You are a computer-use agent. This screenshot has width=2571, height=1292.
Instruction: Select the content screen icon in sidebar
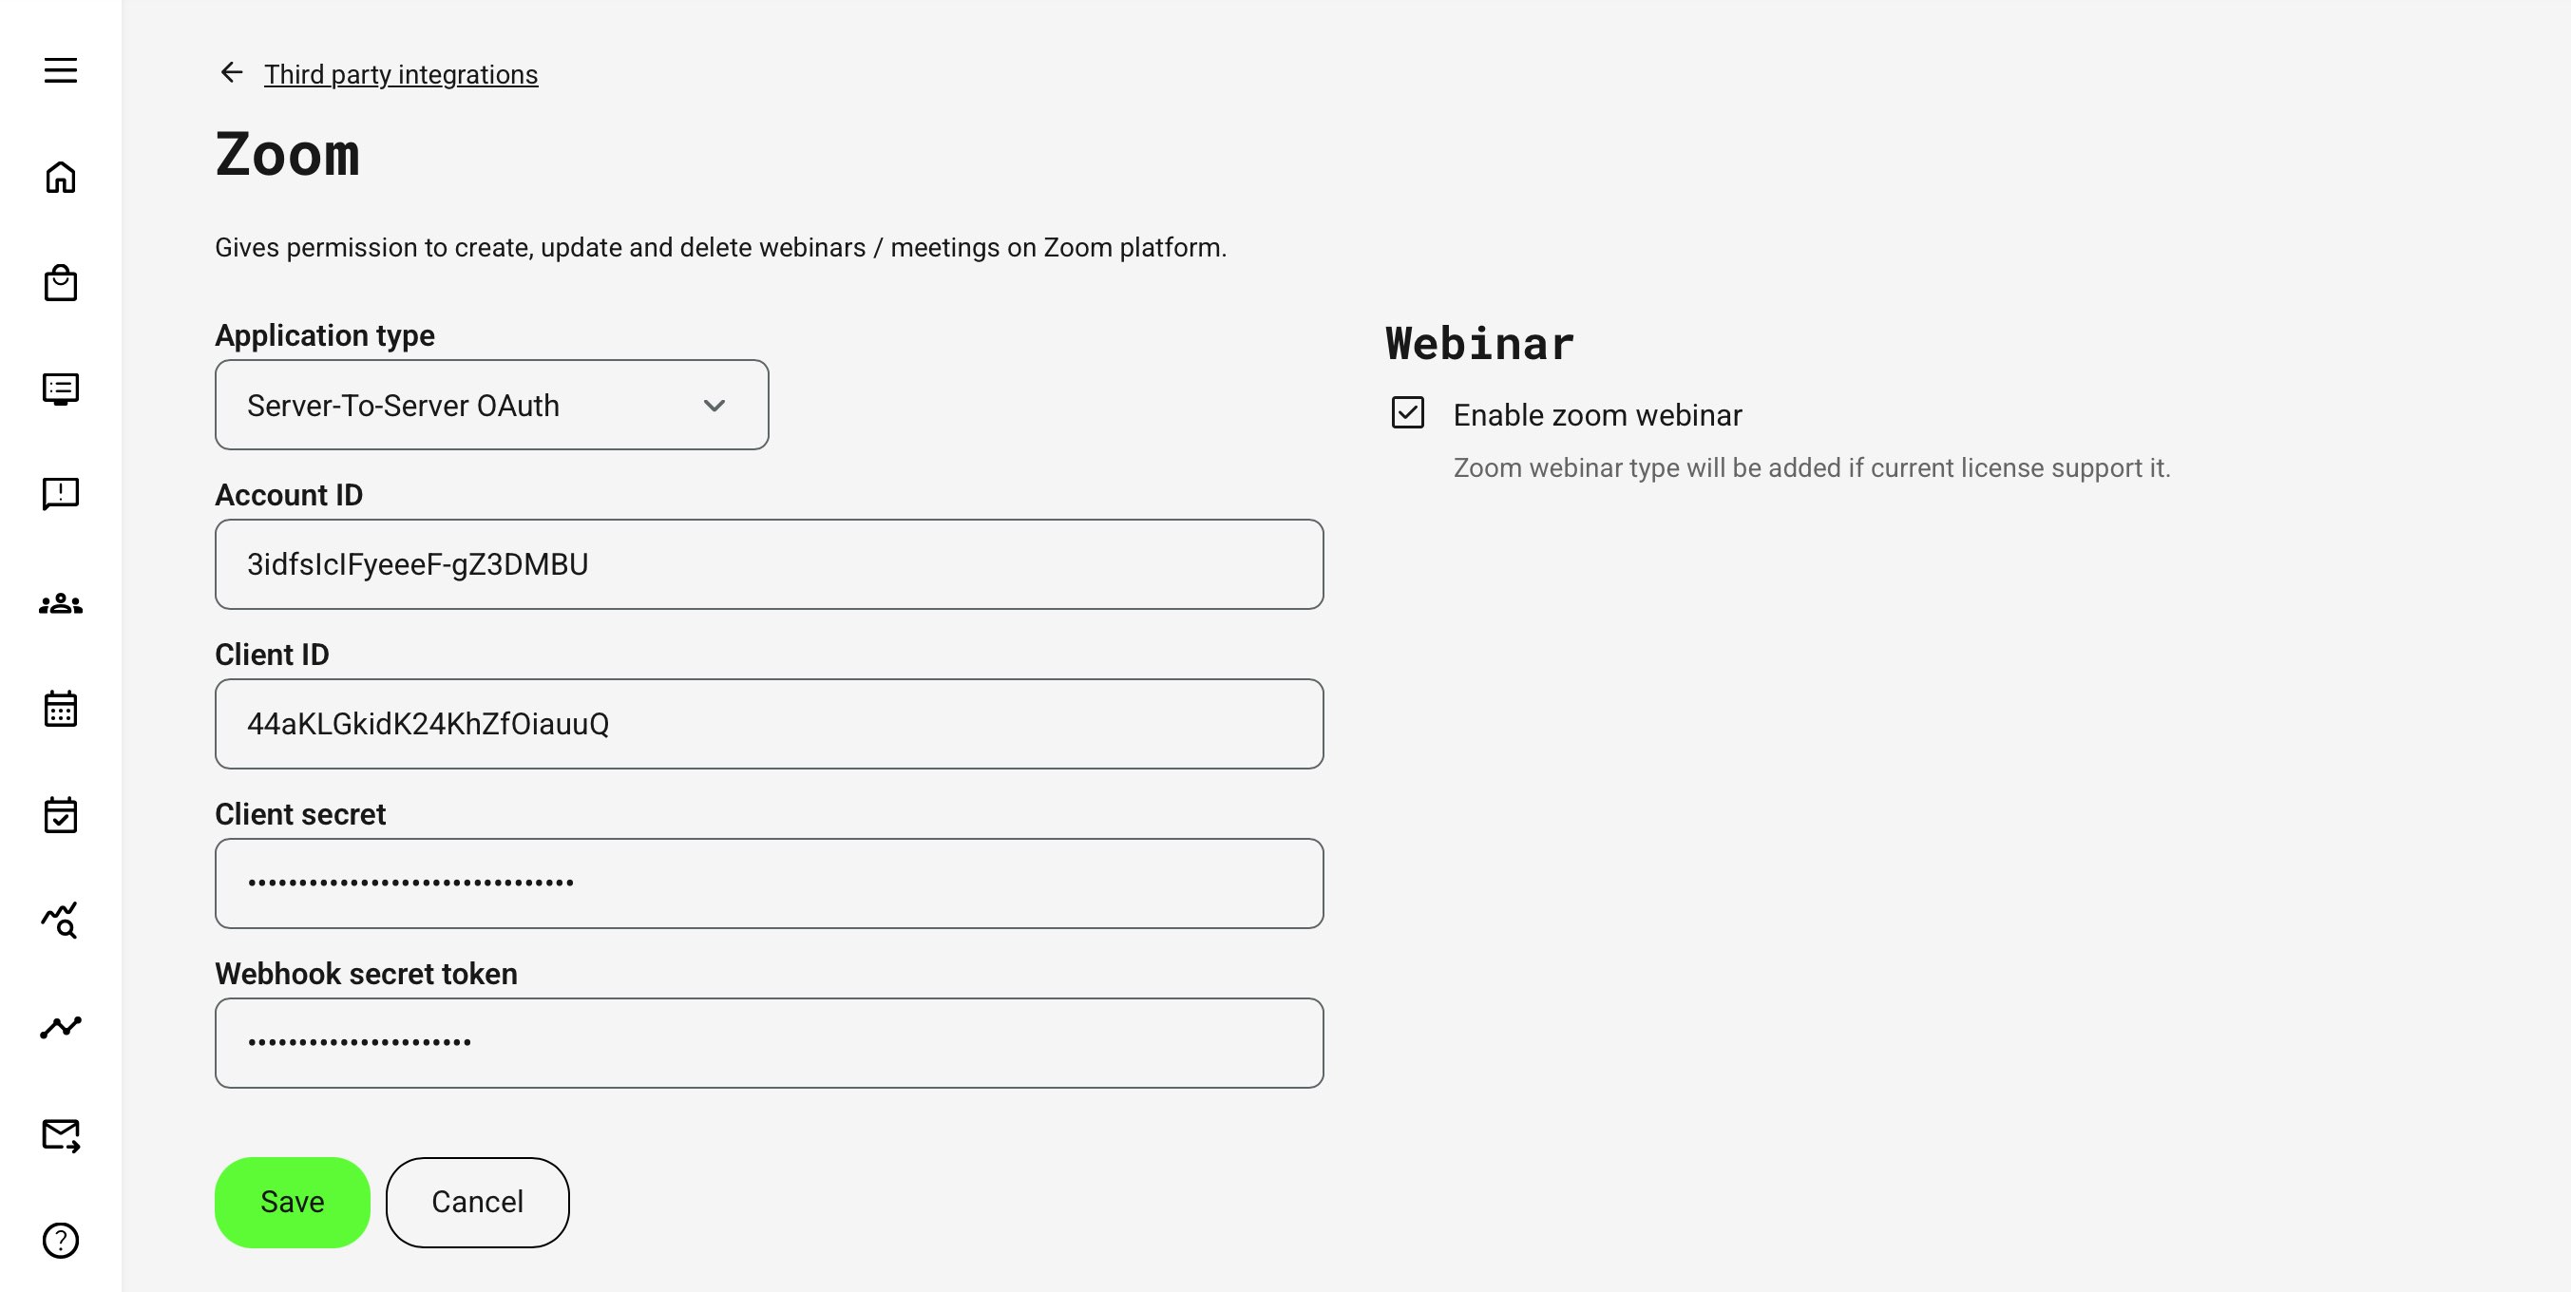60,389
